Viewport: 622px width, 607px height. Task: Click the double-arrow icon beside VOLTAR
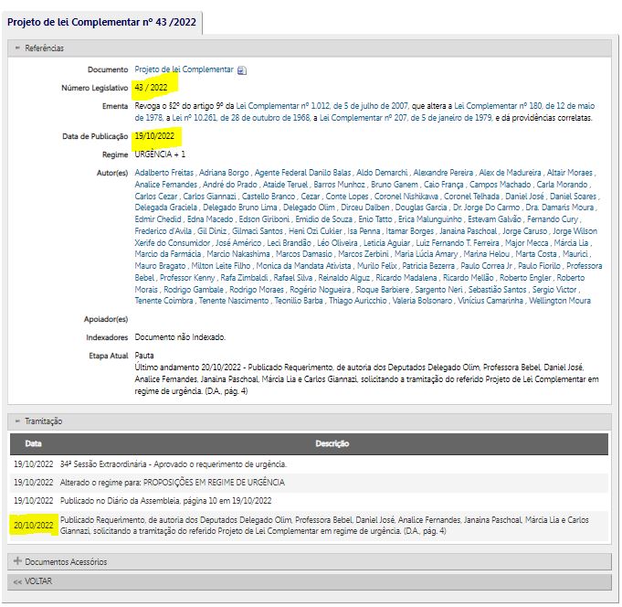17,581
